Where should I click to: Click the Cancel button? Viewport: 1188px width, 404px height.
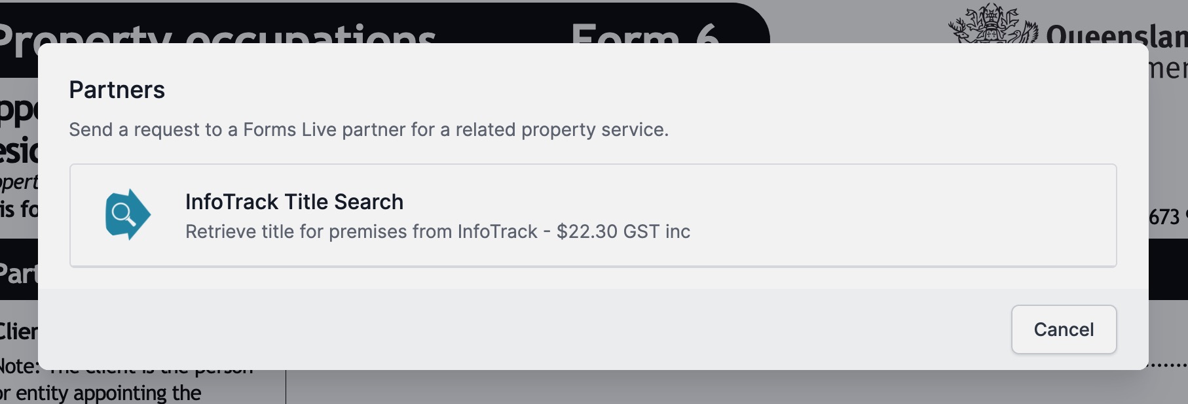tap(1063, 329)
